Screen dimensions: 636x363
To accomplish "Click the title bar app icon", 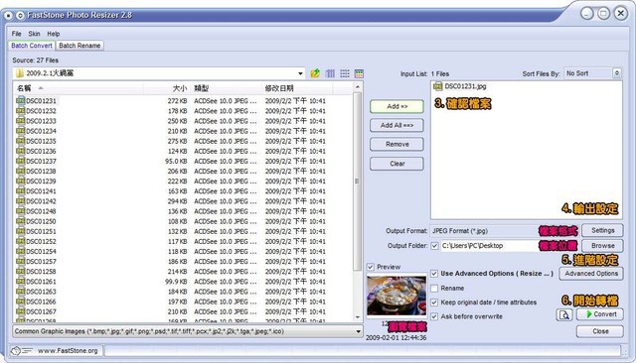I will [x=9, y=16].
